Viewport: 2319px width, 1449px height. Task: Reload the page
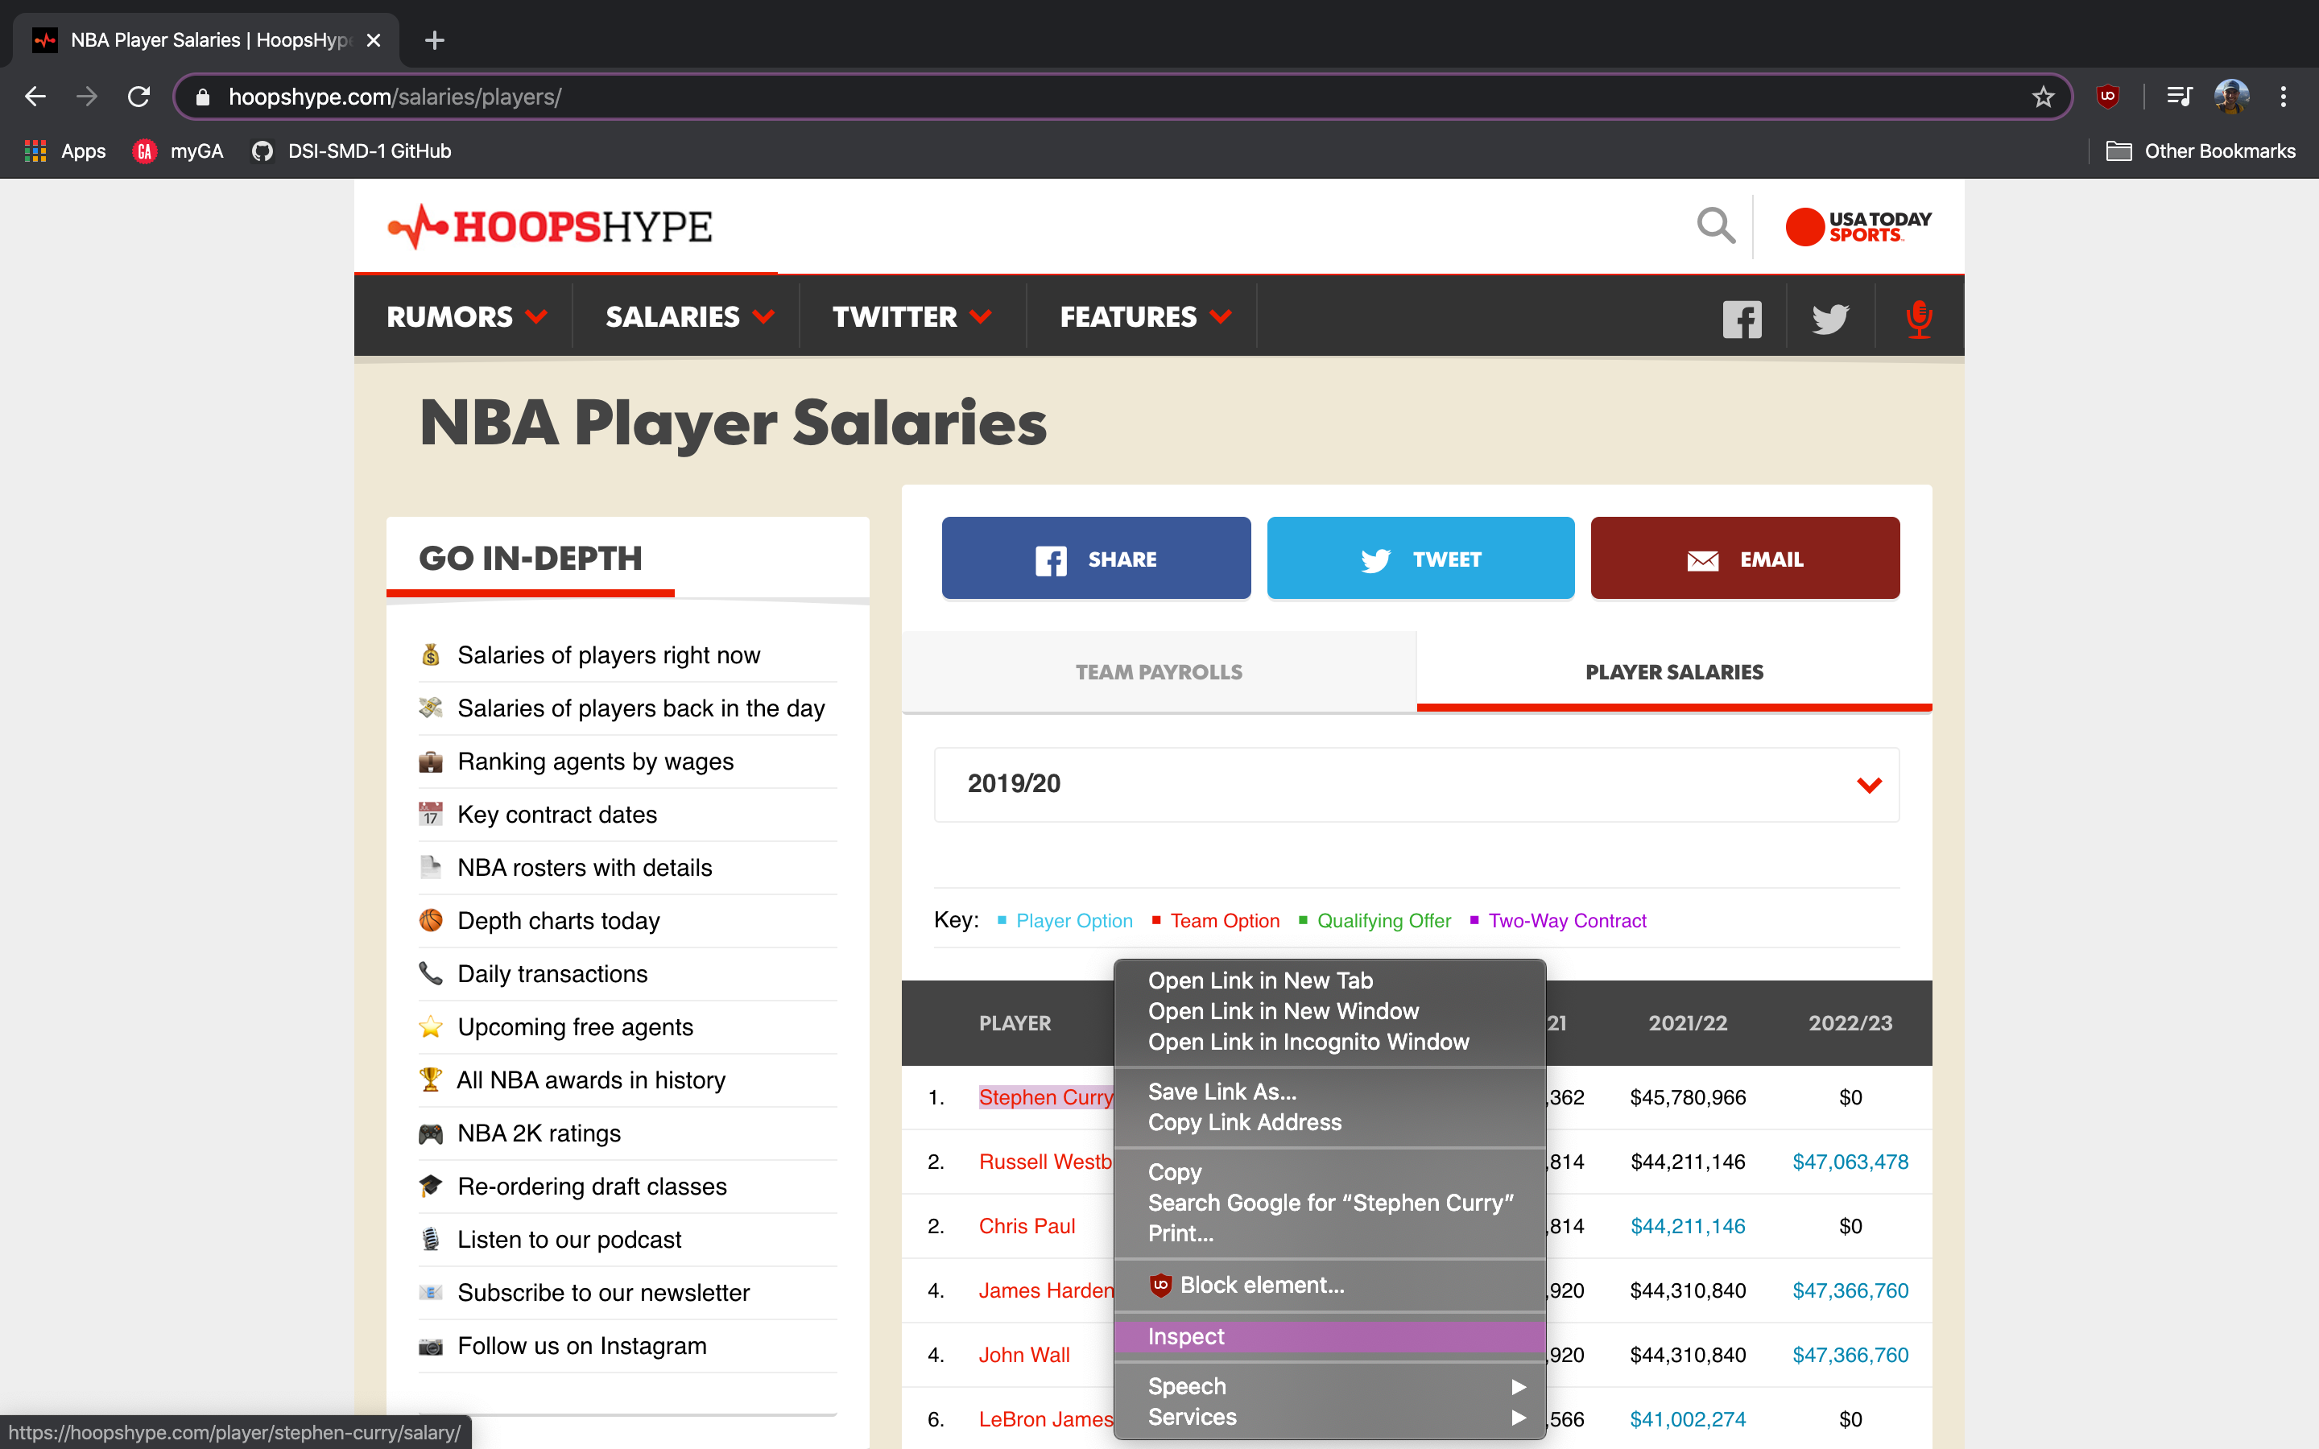tap(139, 97)
